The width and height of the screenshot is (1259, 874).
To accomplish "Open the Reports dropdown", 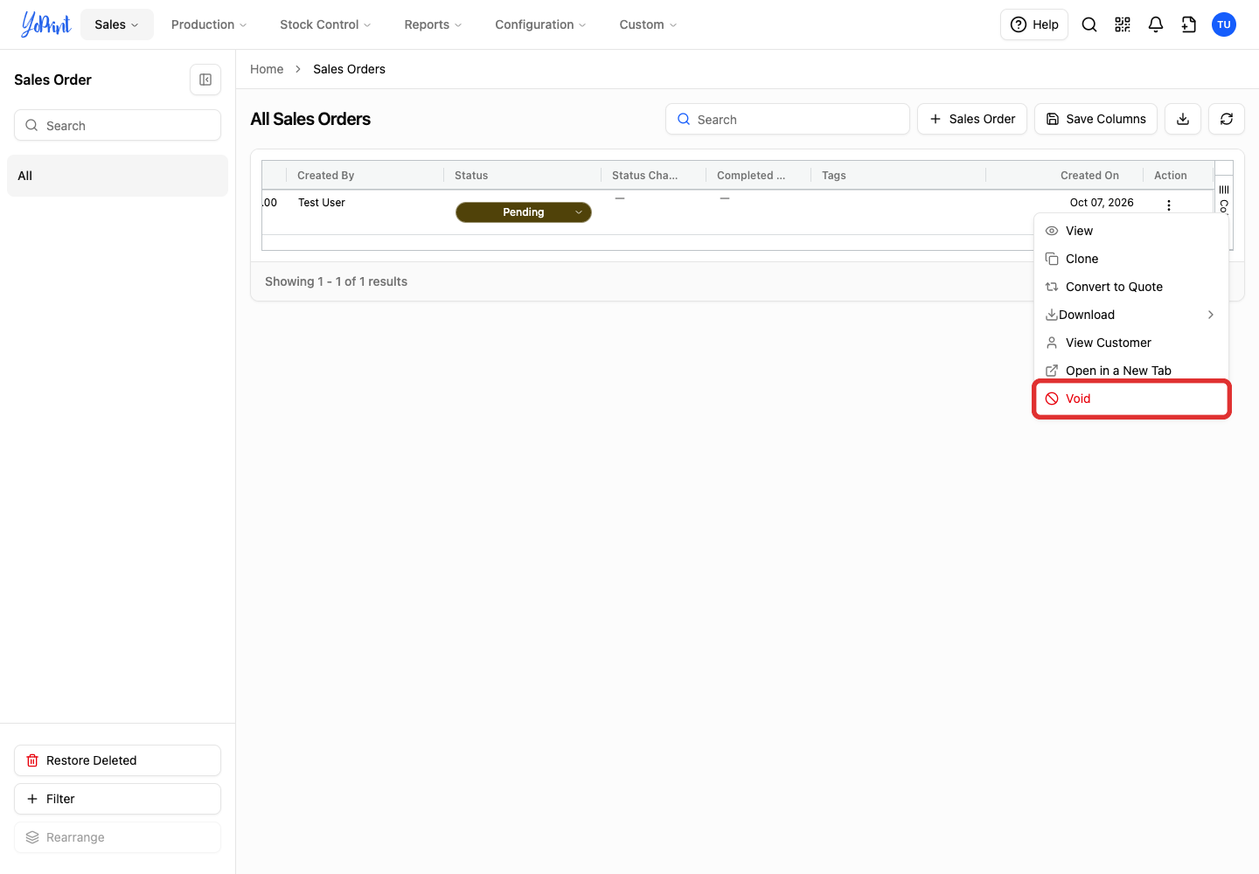I will (x=433, y=24).
